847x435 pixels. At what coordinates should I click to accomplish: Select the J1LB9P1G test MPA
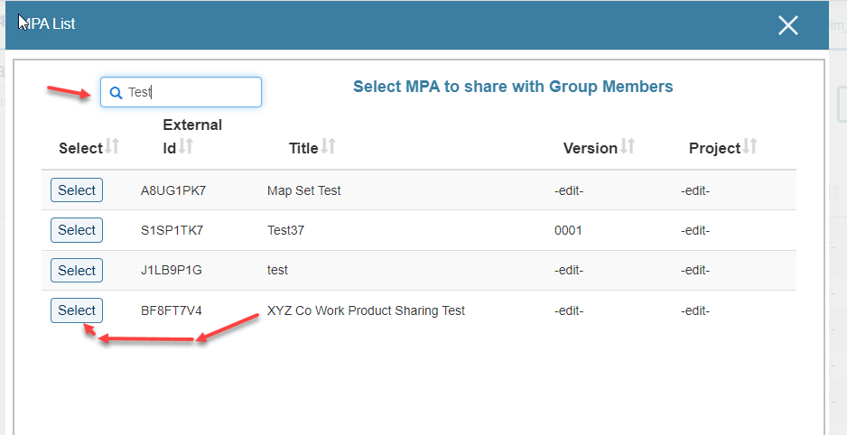point(77,270)
